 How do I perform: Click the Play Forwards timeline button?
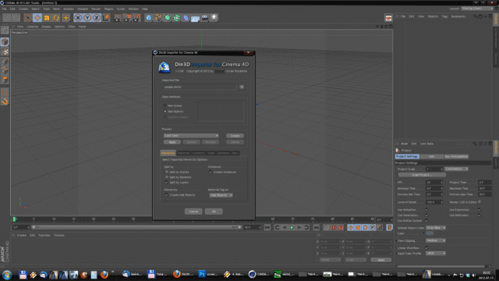click(x=292, y=227)
